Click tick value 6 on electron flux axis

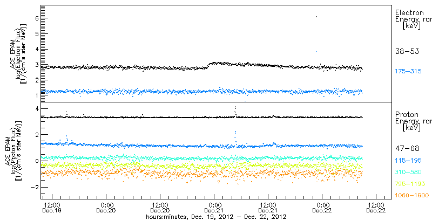[37, 18]
